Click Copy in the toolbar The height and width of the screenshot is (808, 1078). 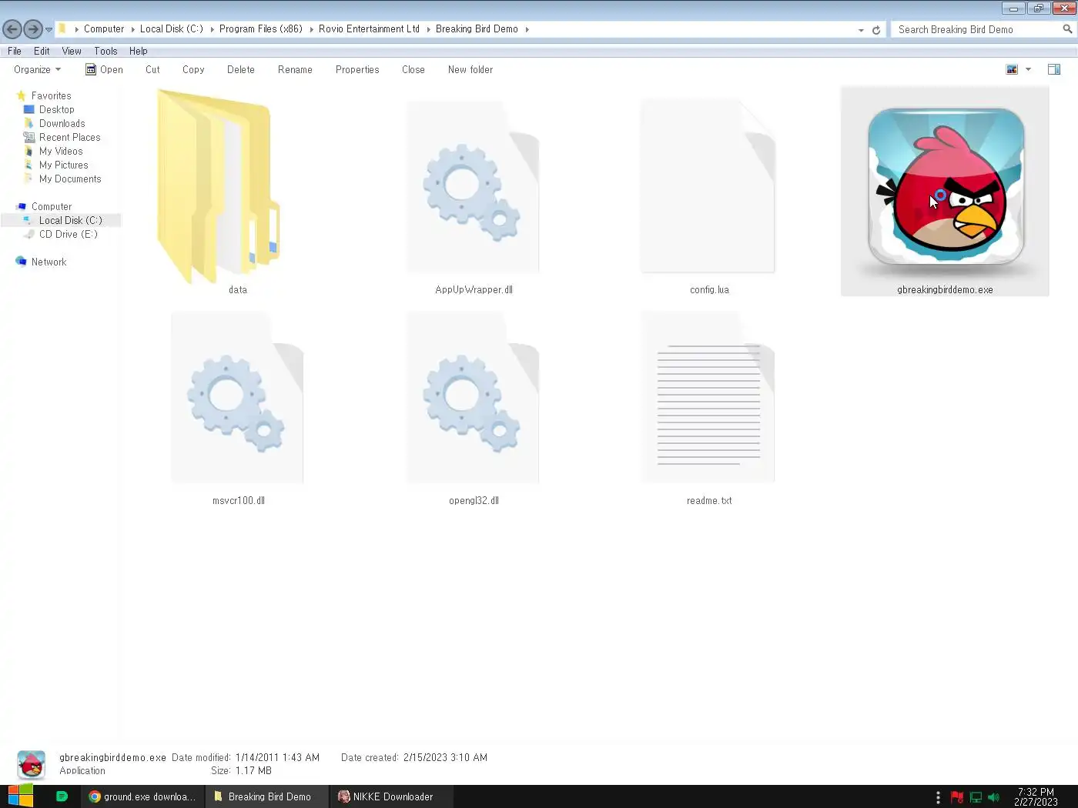(x=193, y=69)
